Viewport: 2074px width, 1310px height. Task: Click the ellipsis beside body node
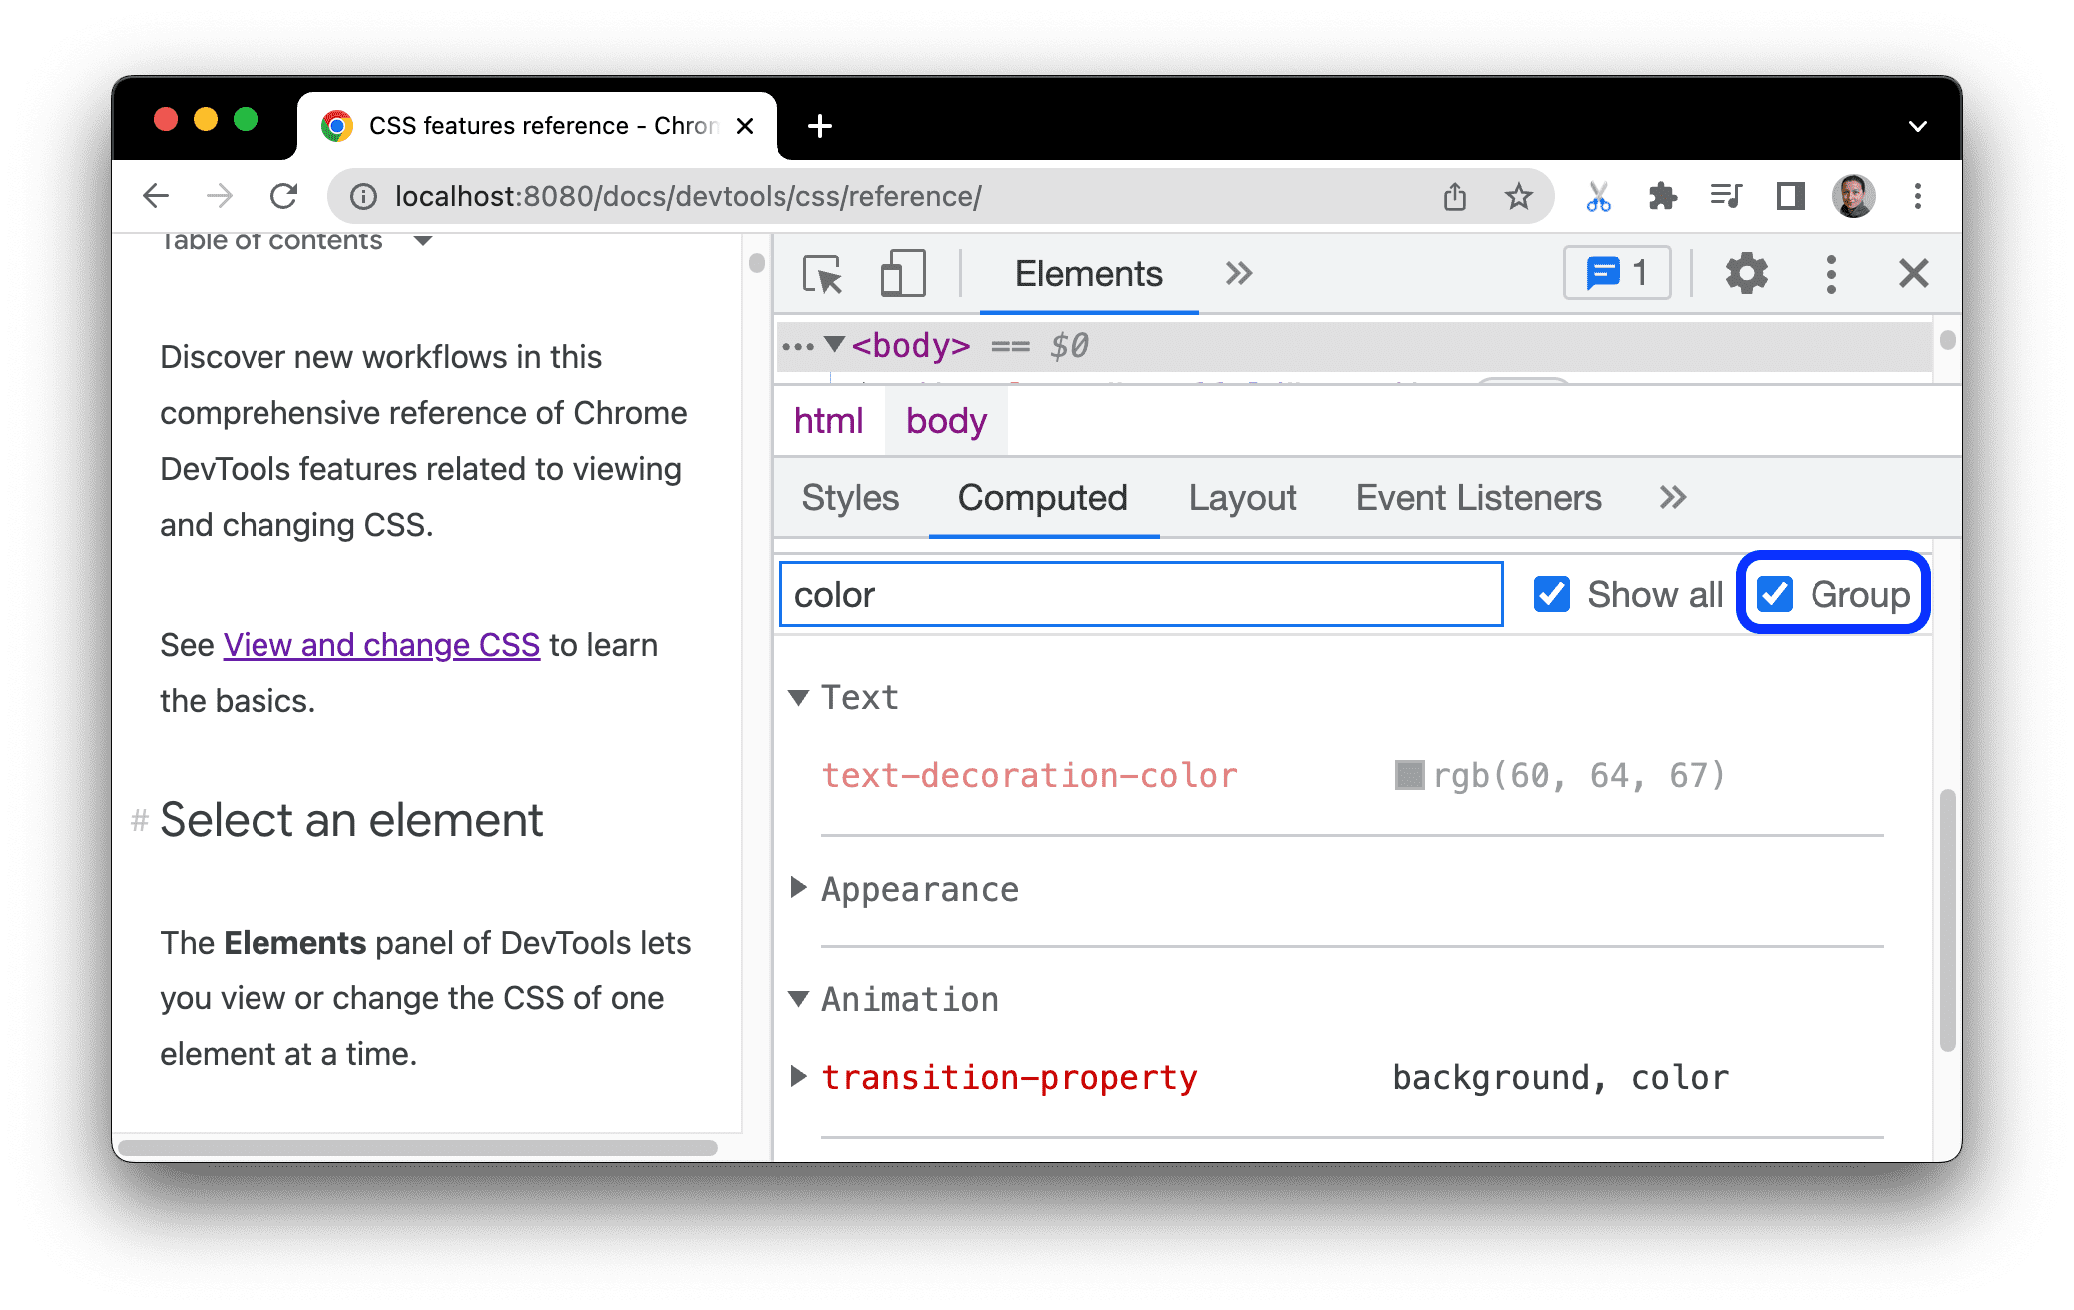(798, 346)
